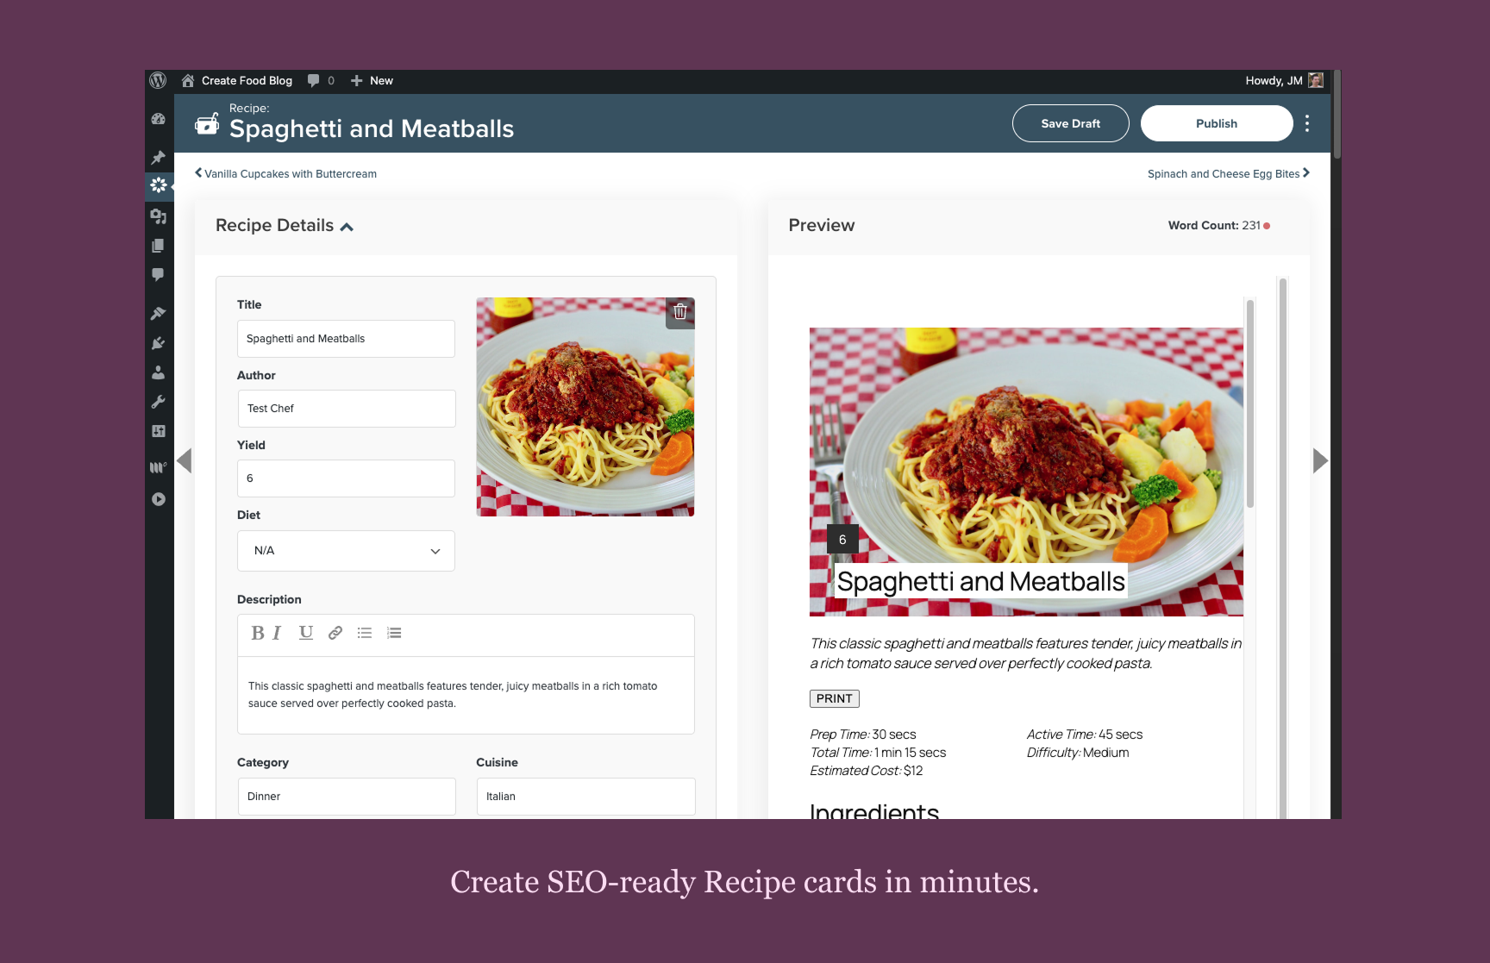
Task: Open the Users sidebar icon
Action: tap(159, 372)
